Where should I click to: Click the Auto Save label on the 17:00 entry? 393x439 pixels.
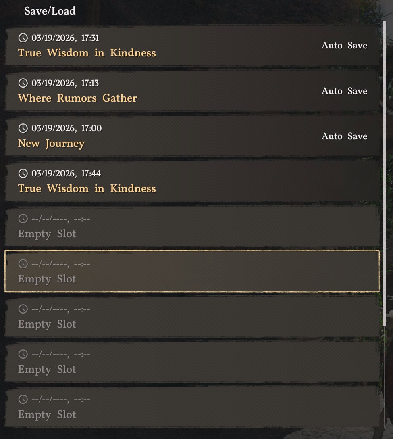pos(344,136)
